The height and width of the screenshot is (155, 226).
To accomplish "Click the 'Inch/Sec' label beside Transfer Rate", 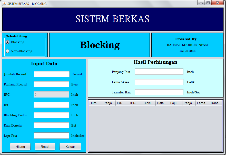I will [194, 92].
